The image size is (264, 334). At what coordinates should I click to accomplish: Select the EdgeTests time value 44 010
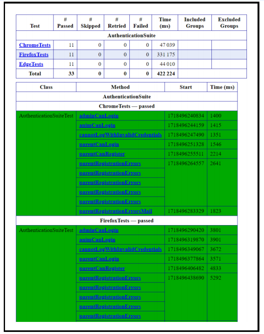pyautogui.click(x=167, y=64)
